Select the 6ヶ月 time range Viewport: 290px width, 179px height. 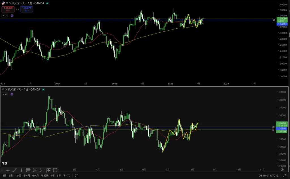(x=35, y=176)
